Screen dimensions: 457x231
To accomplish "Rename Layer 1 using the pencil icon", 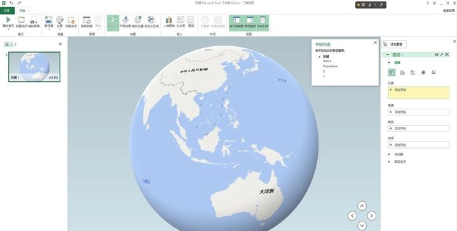I will click(442, 55).
